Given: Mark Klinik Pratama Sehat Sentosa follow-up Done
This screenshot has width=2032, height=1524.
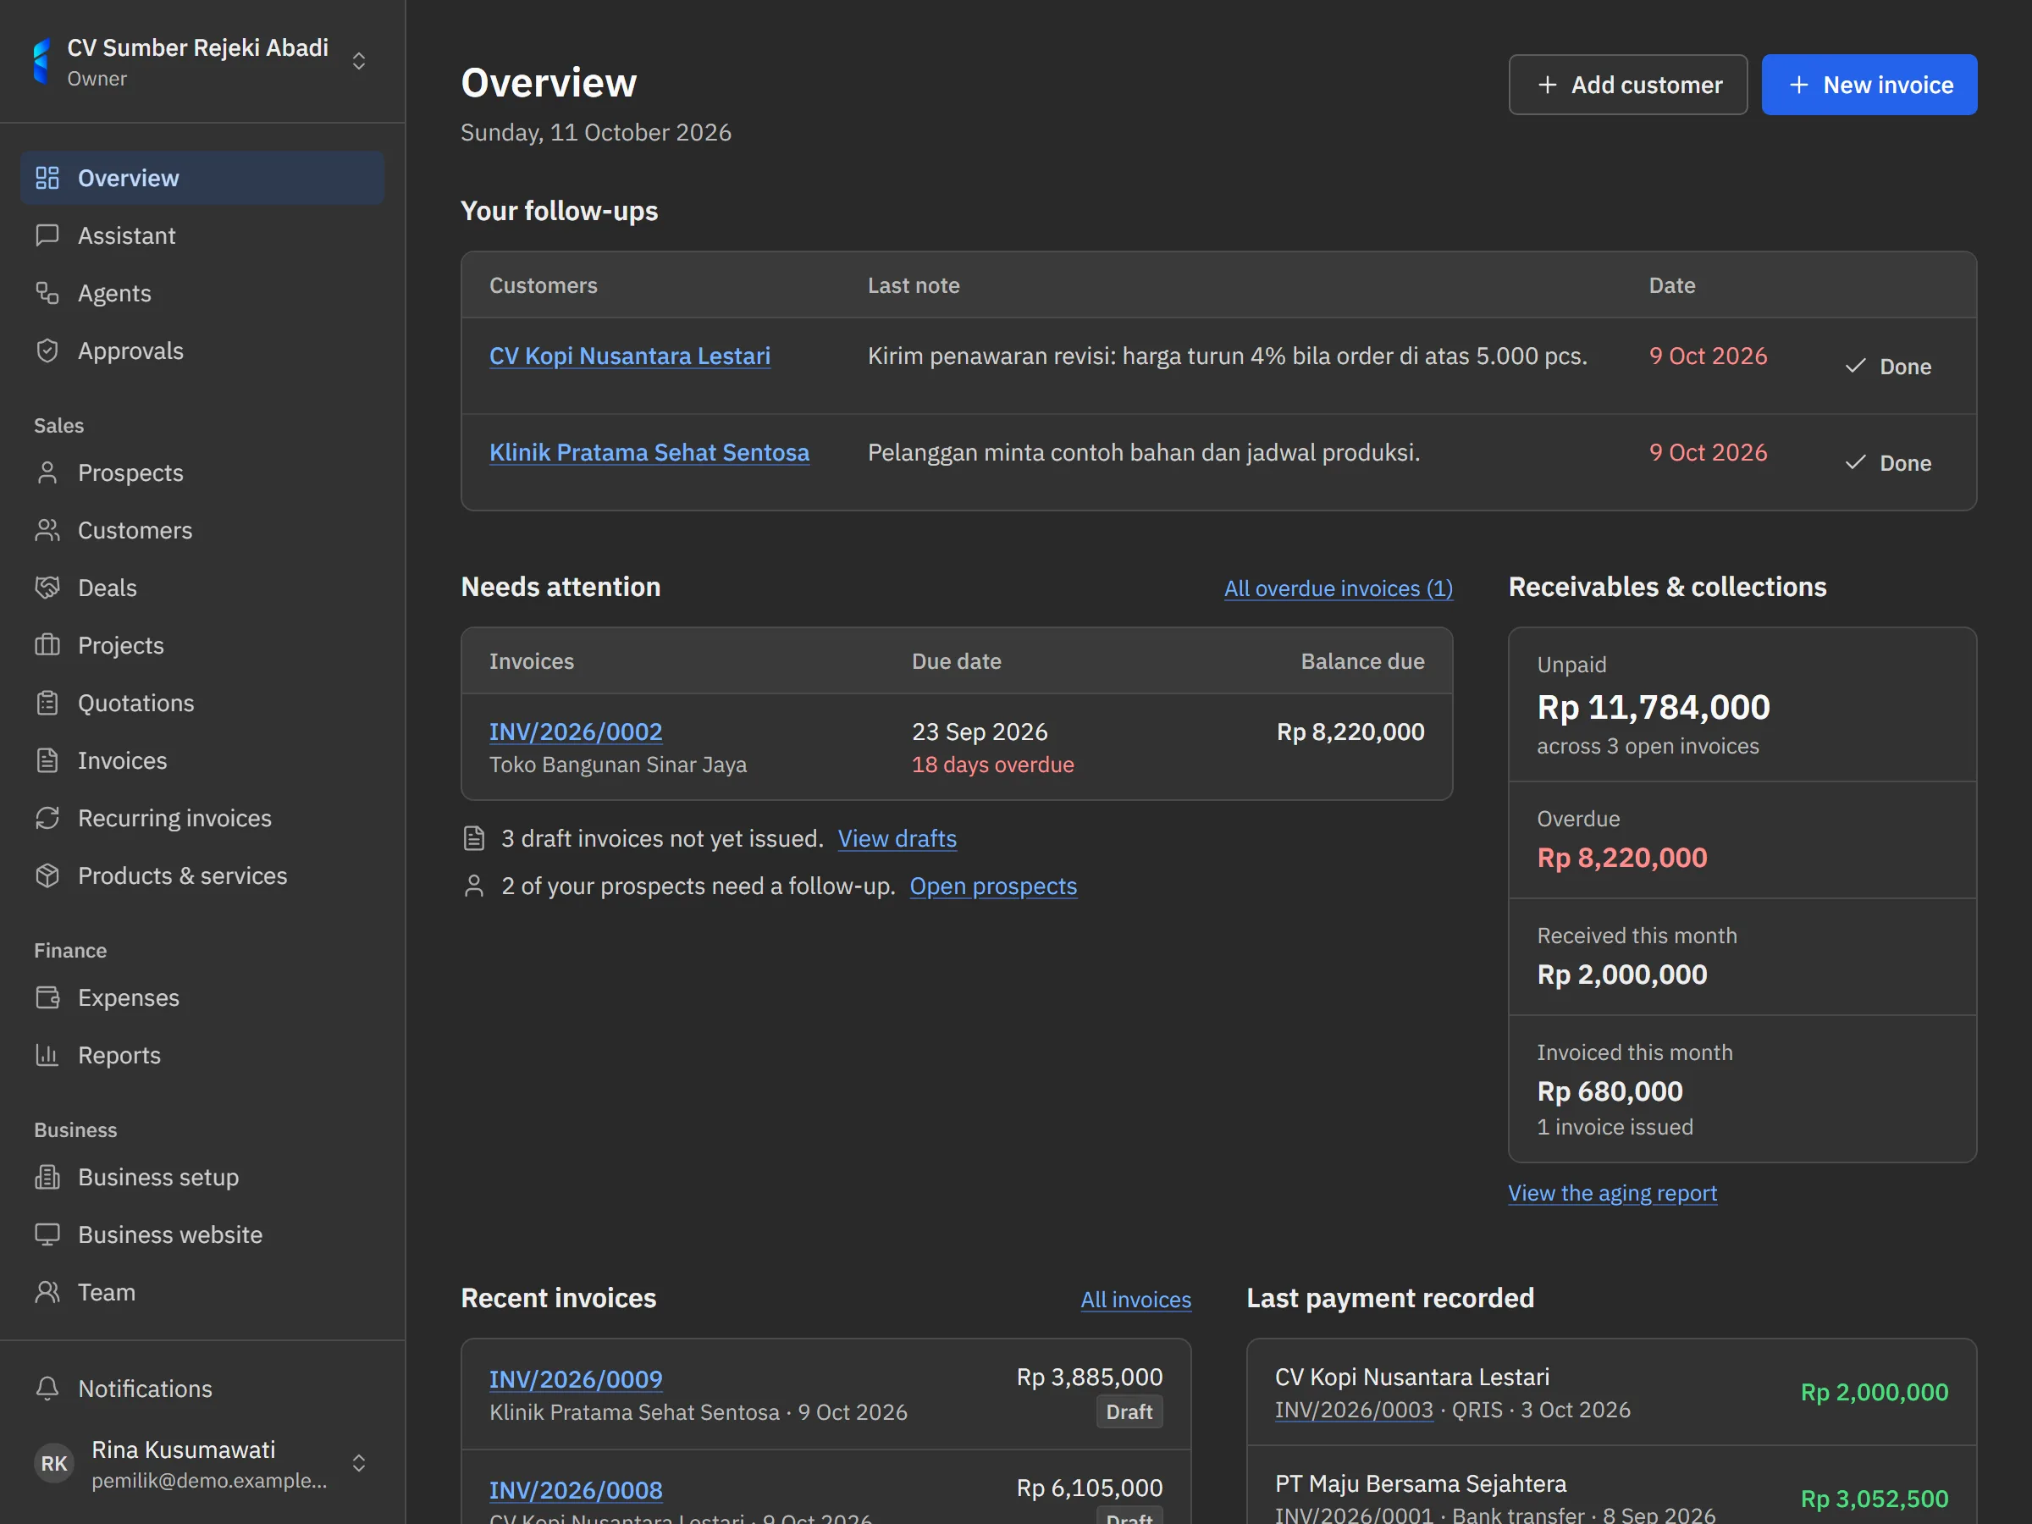Looking at the screenshot, I should pyautogui.click(x=1889, y=463).
